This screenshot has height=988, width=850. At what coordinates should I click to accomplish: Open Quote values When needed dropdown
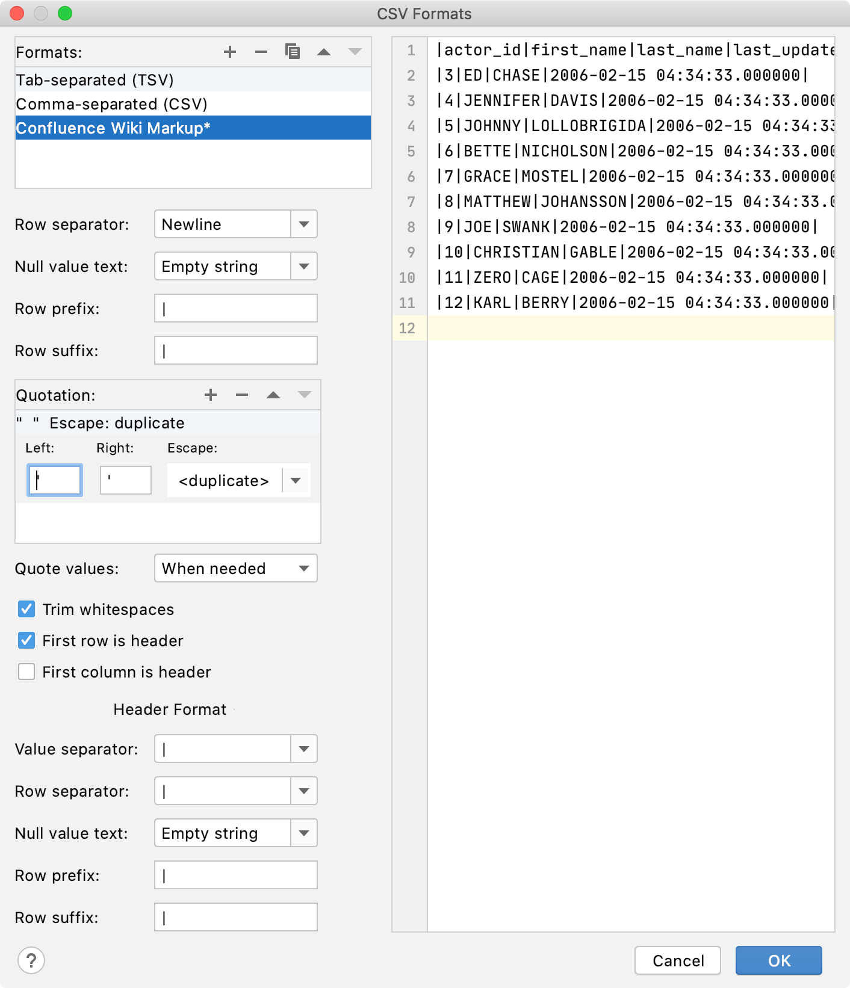click(x=236, y=568)
